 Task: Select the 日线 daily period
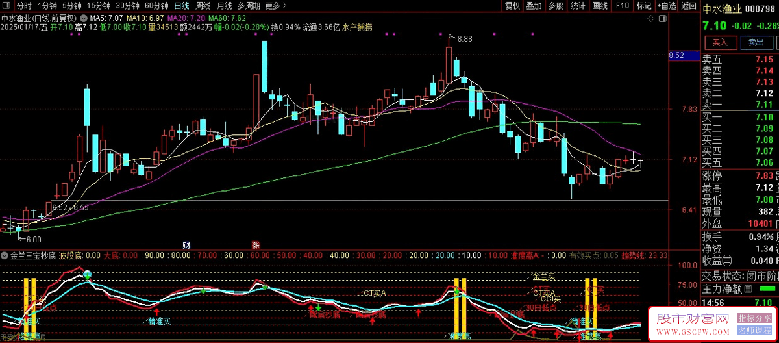(x=182, y=6)
